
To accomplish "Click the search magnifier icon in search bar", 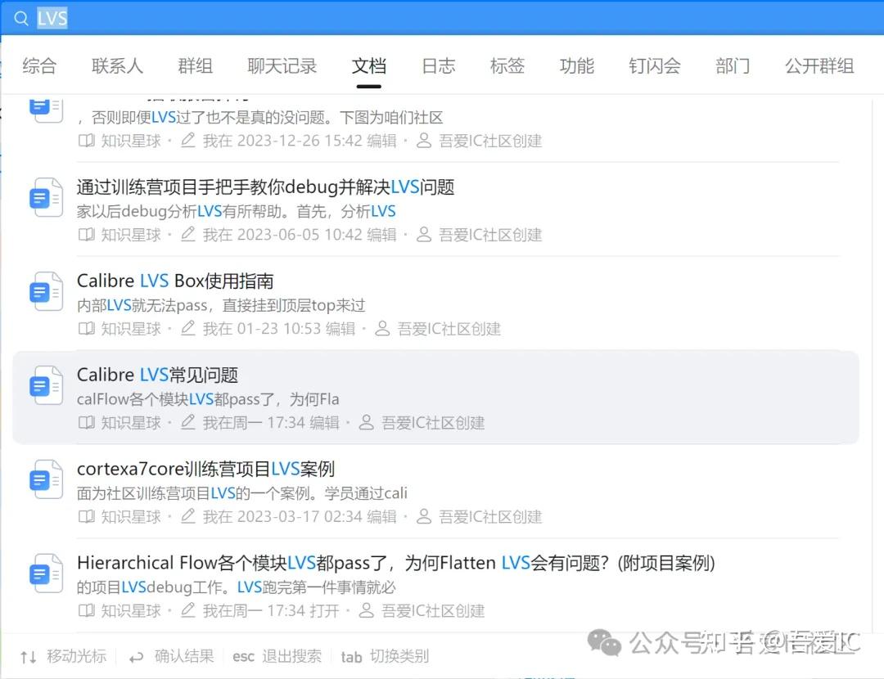I will coord(20,18).
